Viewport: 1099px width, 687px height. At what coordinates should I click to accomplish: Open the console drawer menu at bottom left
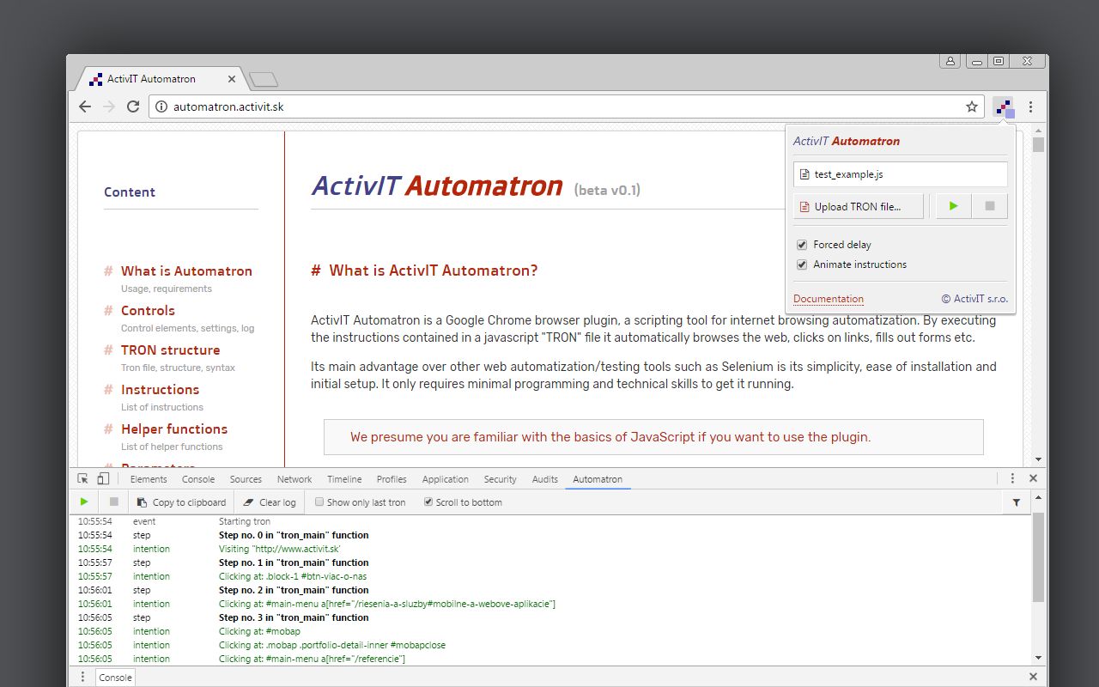[82, 677]
